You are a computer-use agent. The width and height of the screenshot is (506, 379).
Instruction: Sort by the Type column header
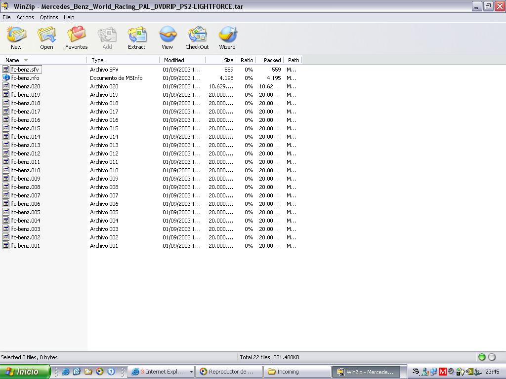point(123,60)
